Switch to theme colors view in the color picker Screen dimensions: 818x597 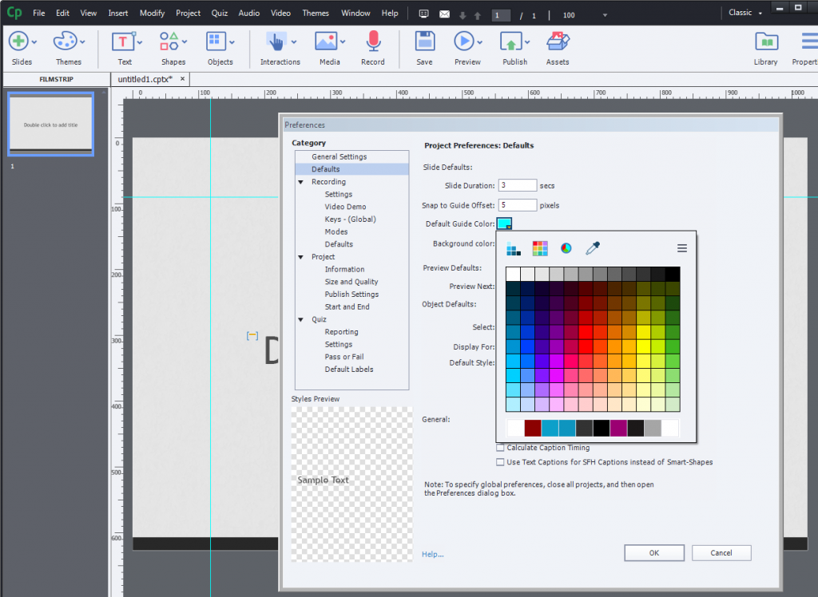[x=514, y=249]
